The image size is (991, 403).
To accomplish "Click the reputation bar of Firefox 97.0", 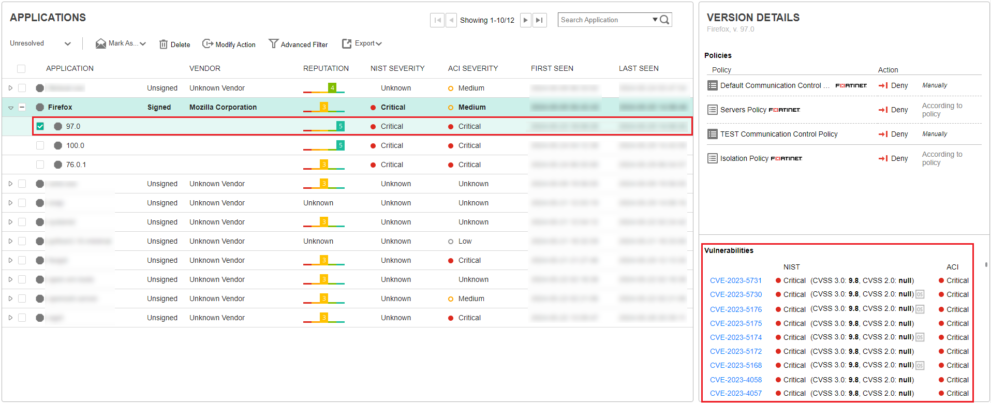I will click(324, 126).
